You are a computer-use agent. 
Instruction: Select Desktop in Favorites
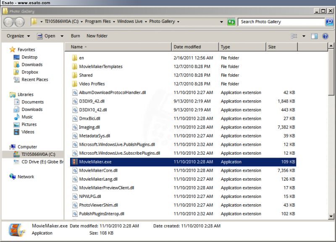click(x=29, y=57)
